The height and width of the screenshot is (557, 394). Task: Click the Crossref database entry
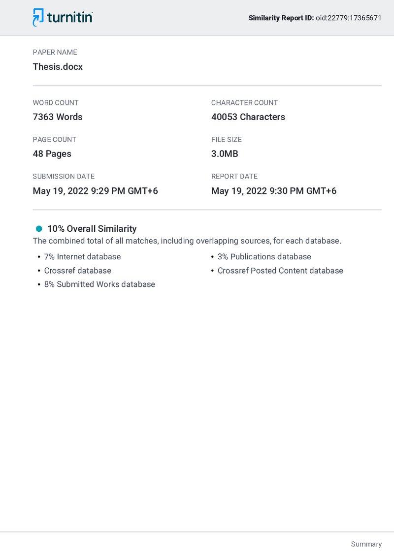click(77, 270)
